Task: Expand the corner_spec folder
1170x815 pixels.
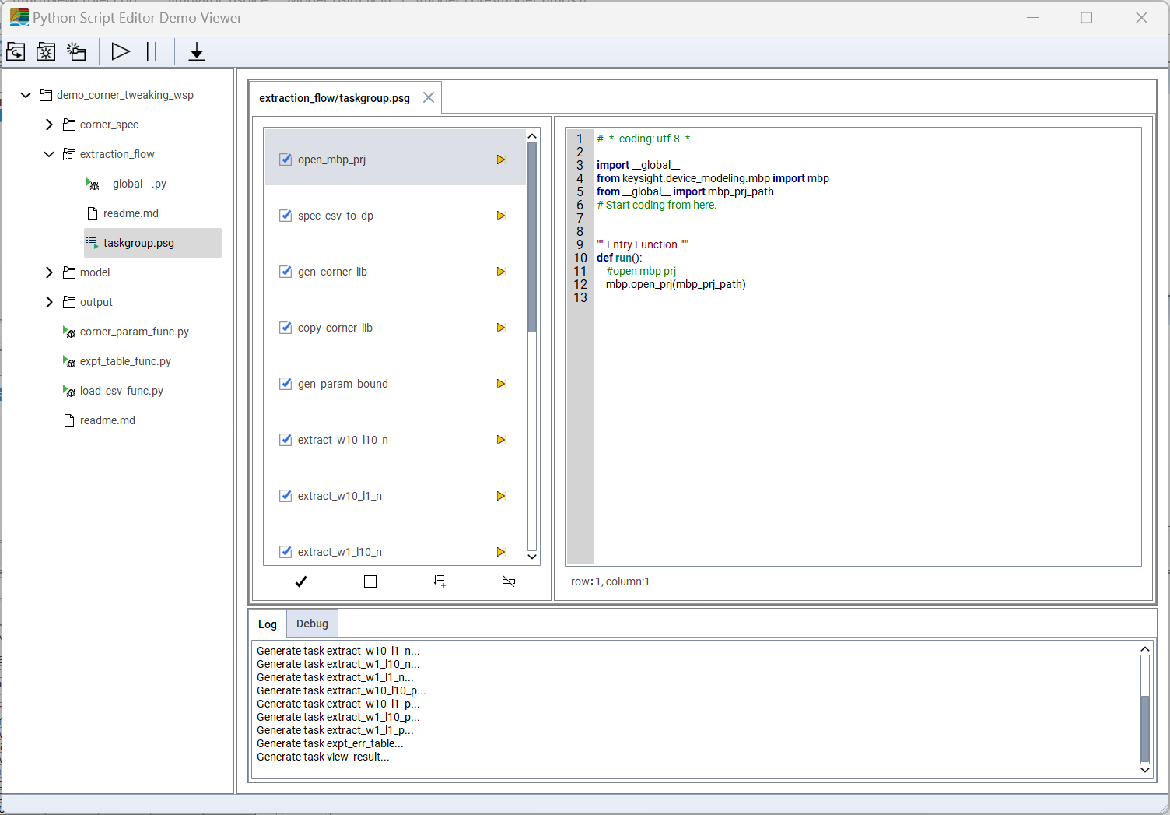Action: 49,125
